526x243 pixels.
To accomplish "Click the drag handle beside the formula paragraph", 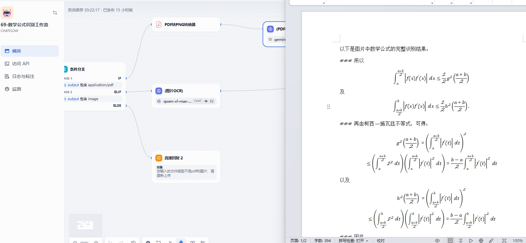I will click(329, 107).
